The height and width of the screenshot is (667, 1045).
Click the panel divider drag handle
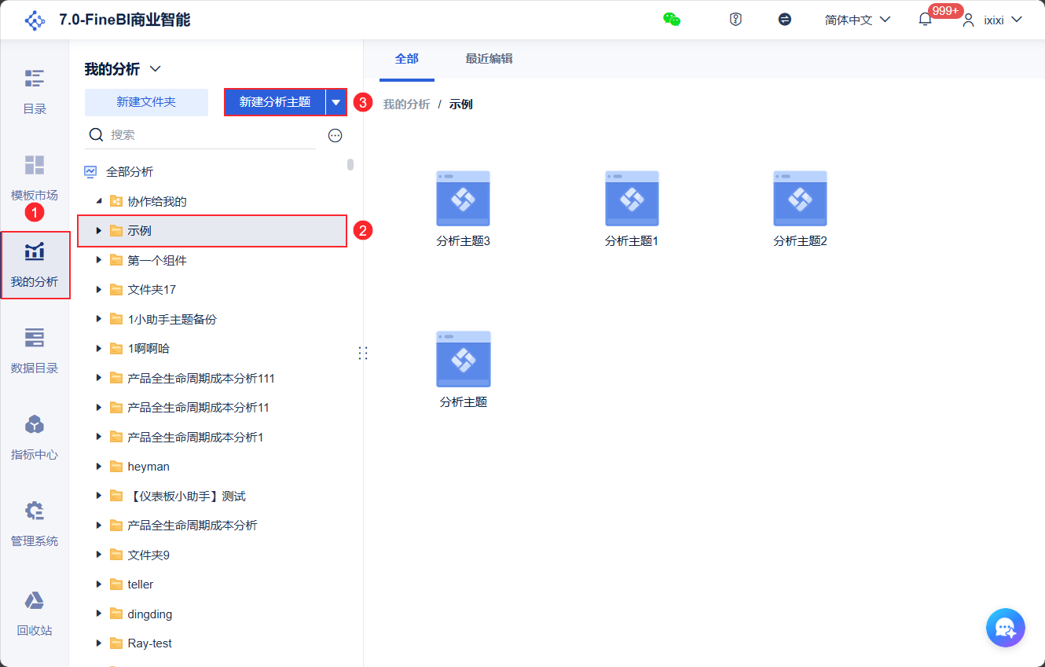click(x=363, y=353)
